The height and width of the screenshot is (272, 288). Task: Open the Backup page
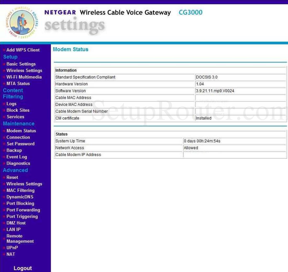click(x=14, y=150)
